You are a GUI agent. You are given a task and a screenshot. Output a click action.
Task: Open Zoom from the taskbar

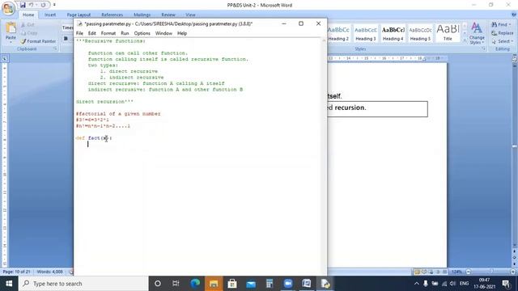[x=288, y=284]
